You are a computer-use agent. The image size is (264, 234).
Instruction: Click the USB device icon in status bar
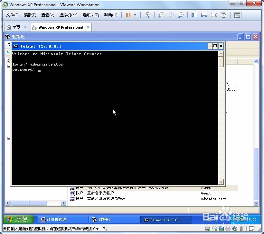point(241,229)
